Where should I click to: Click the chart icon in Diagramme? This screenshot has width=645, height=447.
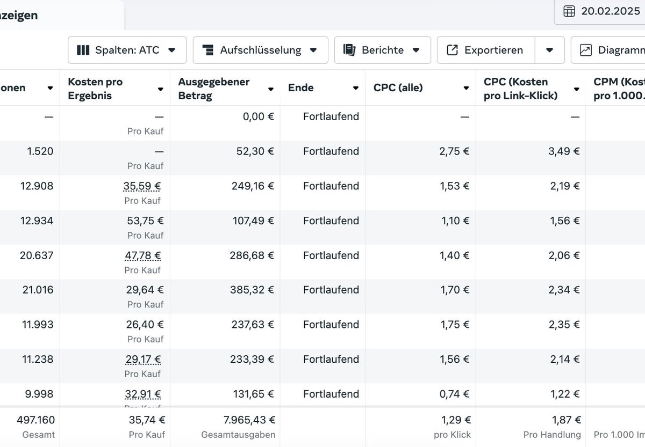(x=585, y=50)
